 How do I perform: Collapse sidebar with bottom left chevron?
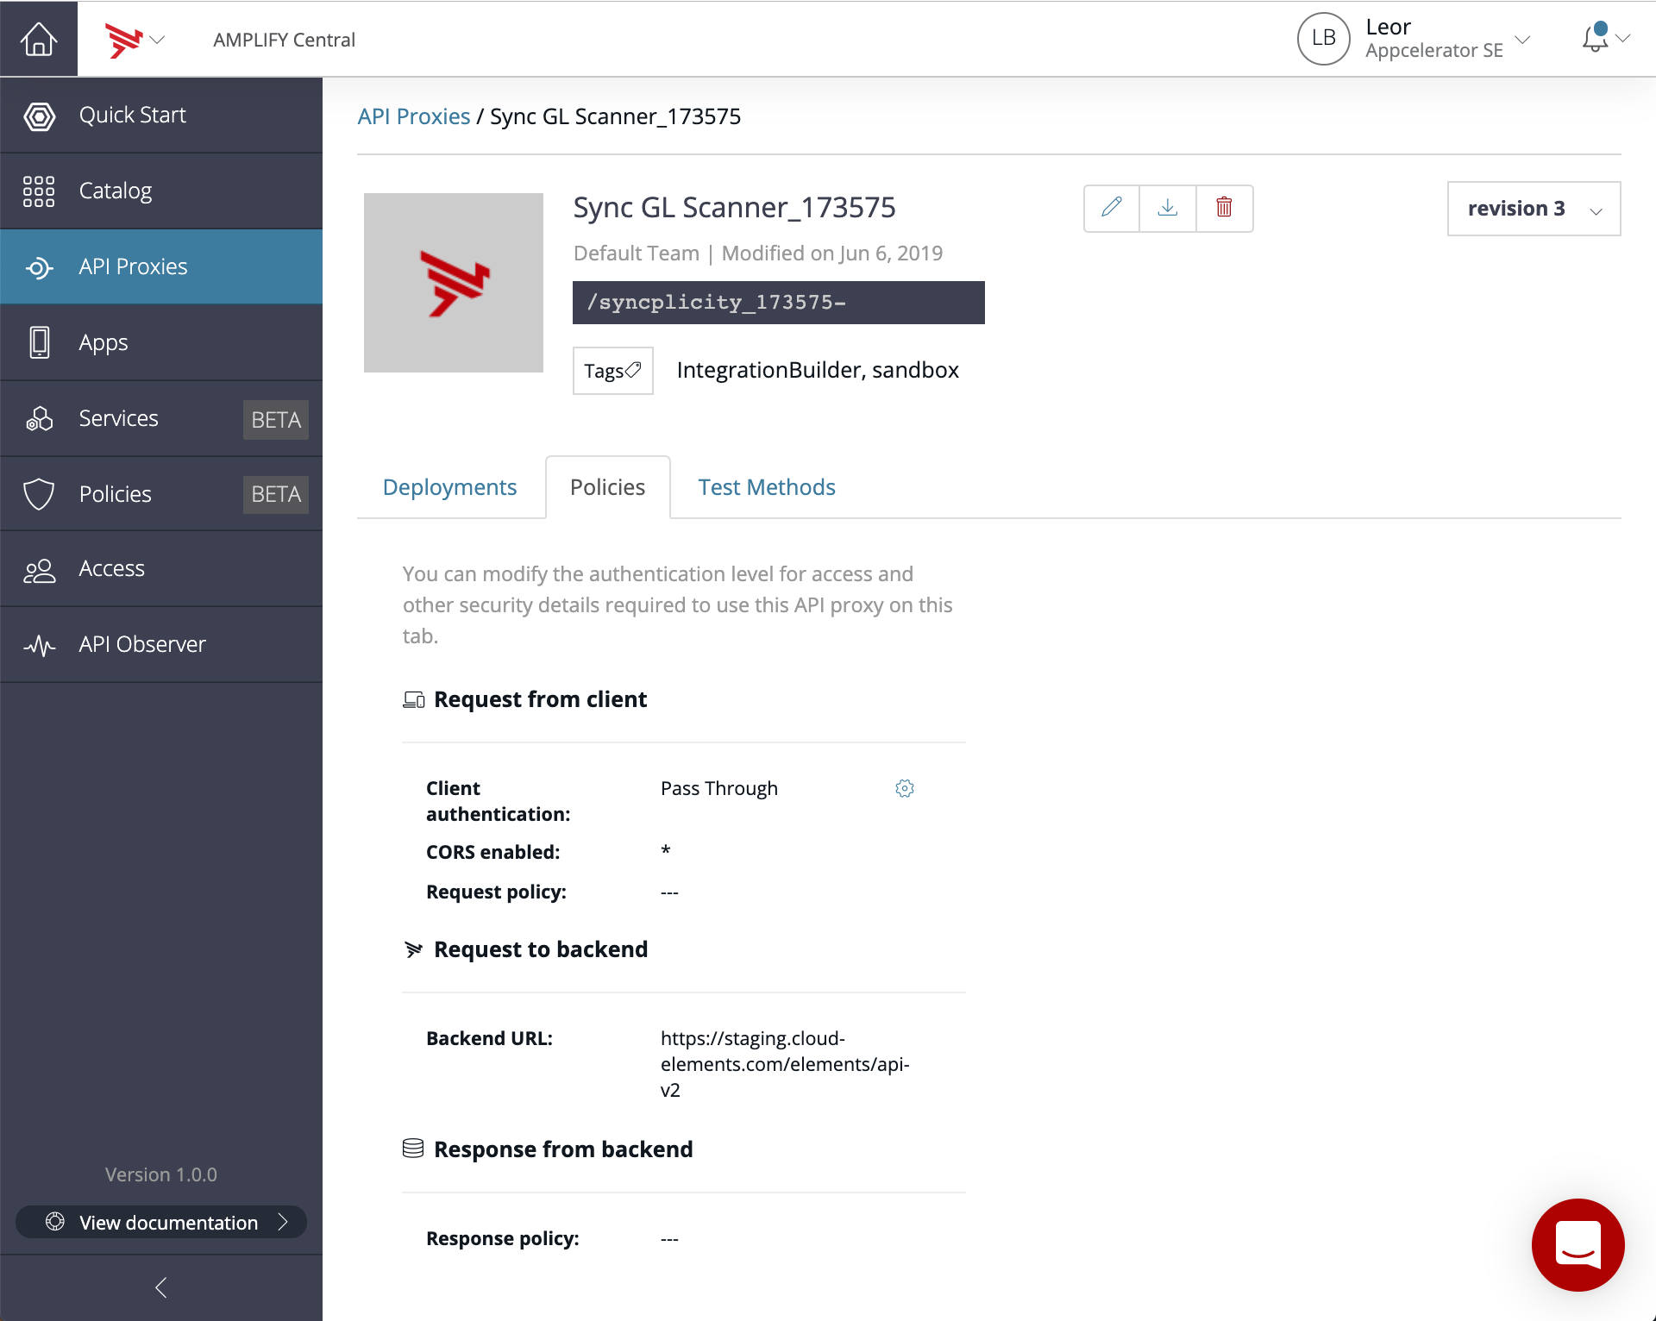point(161,1287)
